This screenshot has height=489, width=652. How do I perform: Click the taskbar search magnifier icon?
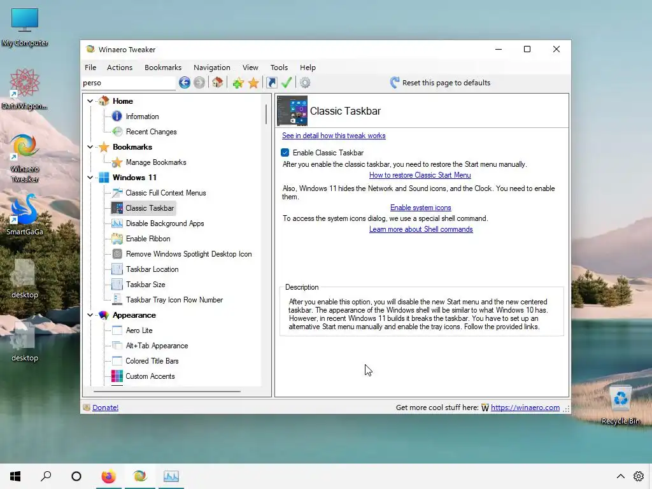[46, 476]
